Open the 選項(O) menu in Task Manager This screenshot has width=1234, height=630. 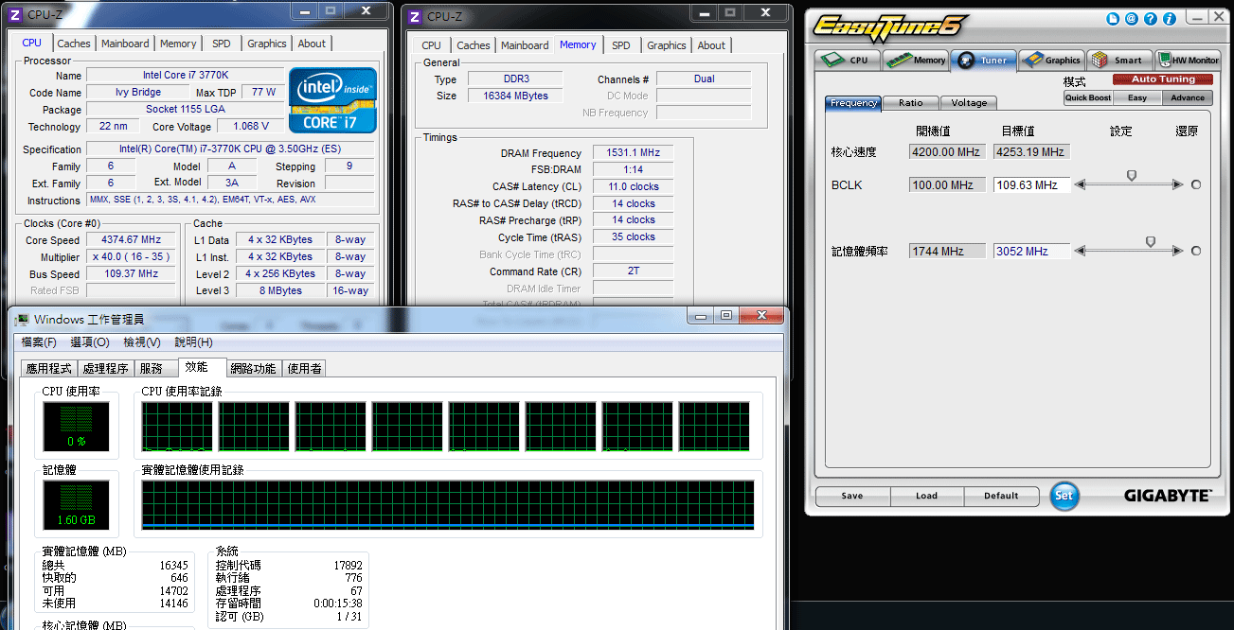pos(90,342)
